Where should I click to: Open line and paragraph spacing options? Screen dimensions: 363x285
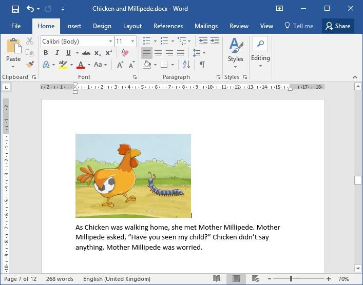[x=197, y=53]
